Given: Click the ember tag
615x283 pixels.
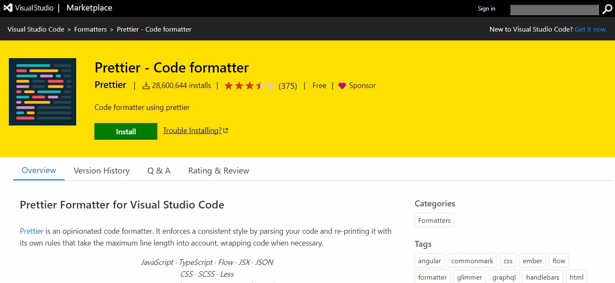Looking at the screenshot, I should coord(532,261).
